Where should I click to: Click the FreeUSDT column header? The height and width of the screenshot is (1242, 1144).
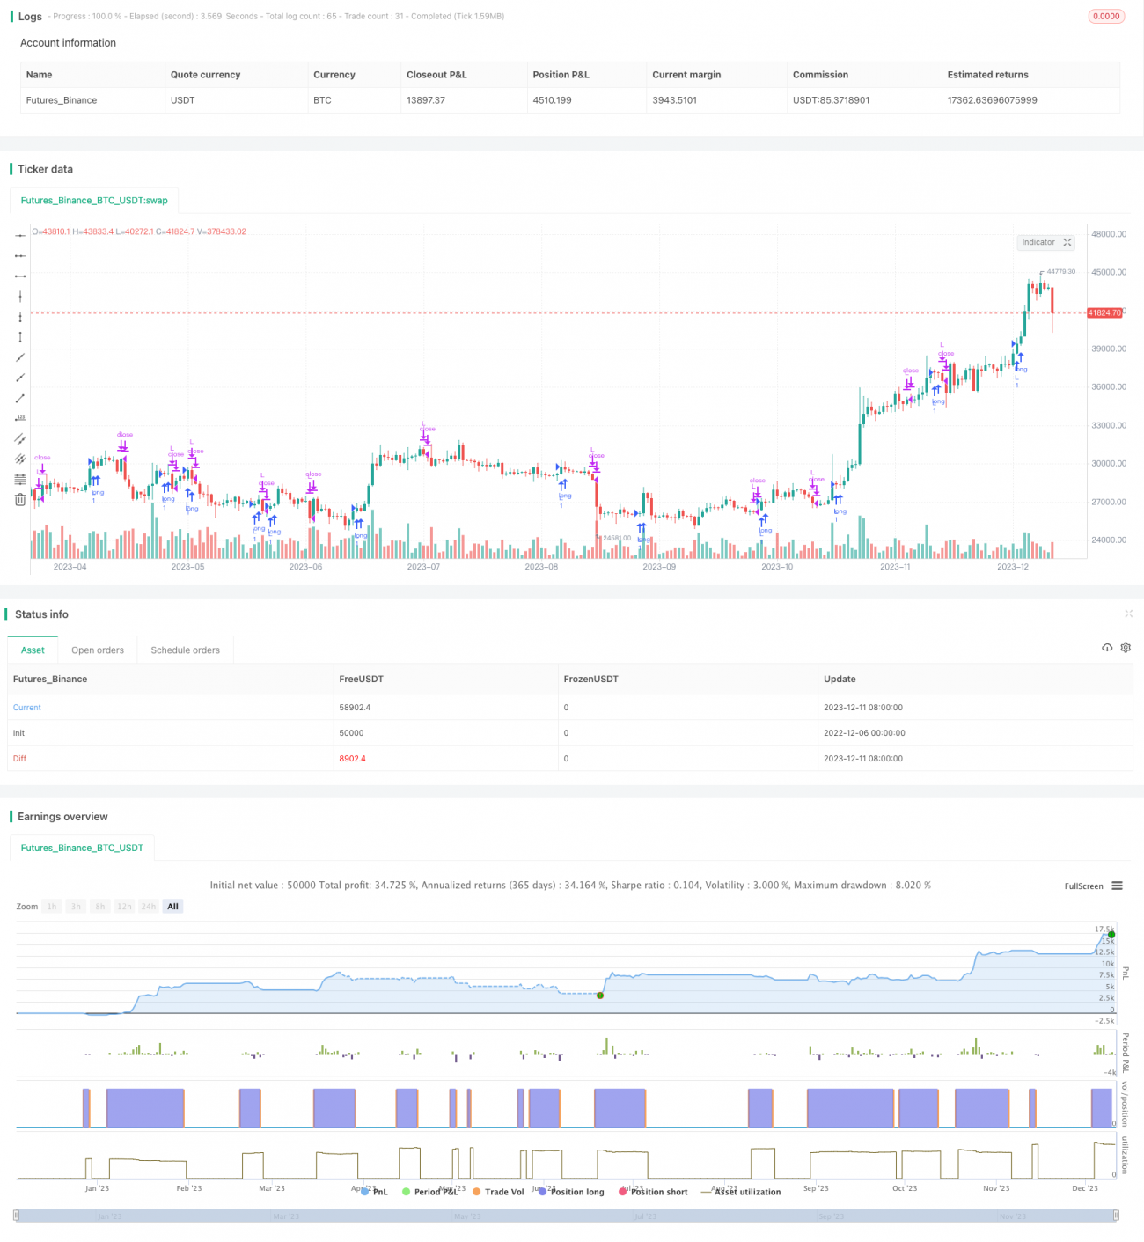361,680
